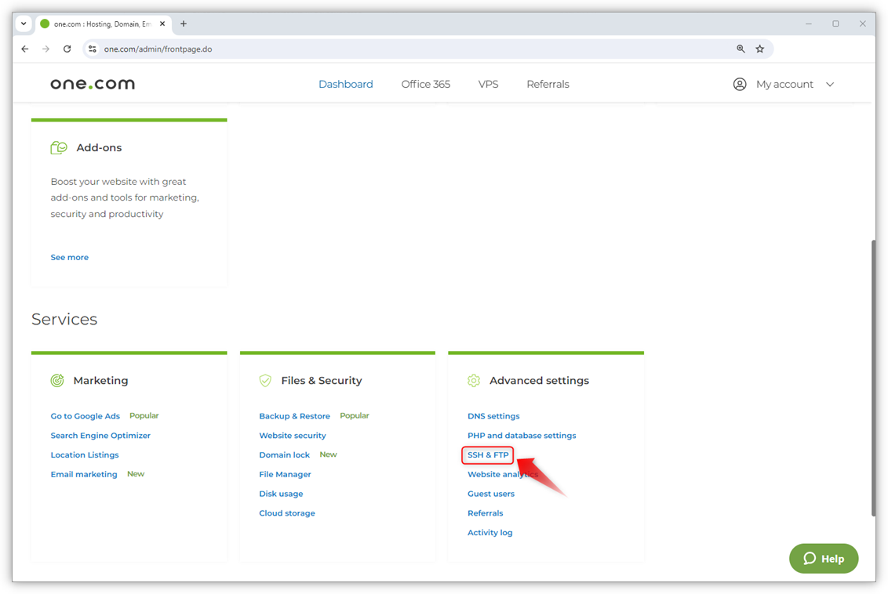Click the Advanced settings gear icon

(x=474, y=379)
